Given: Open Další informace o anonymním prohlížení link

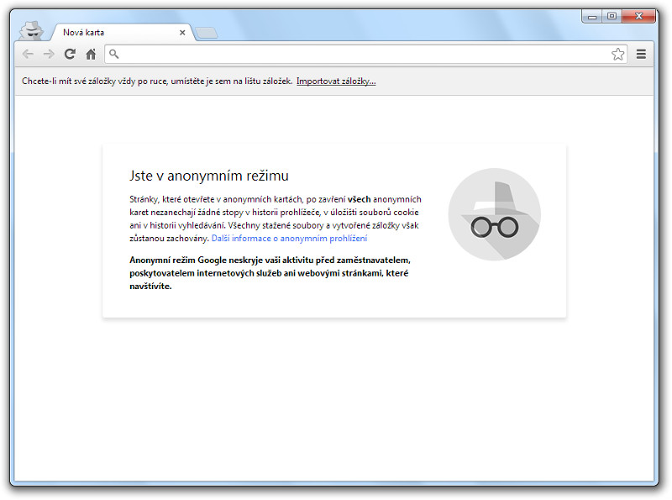Looking at the screenshot, I should click(x=289, y=239).
